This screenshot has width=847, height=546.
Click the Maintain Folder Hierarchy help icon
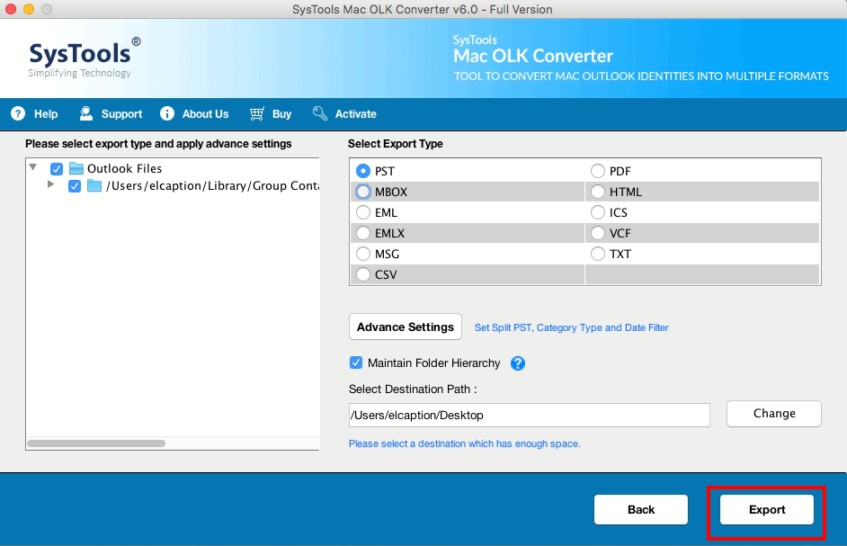pos(518,363)
